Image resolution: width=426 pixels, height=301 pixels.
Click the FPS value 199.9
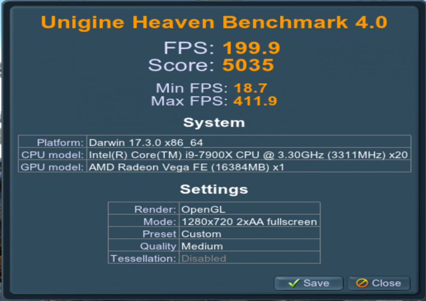[x=251, y=48]
